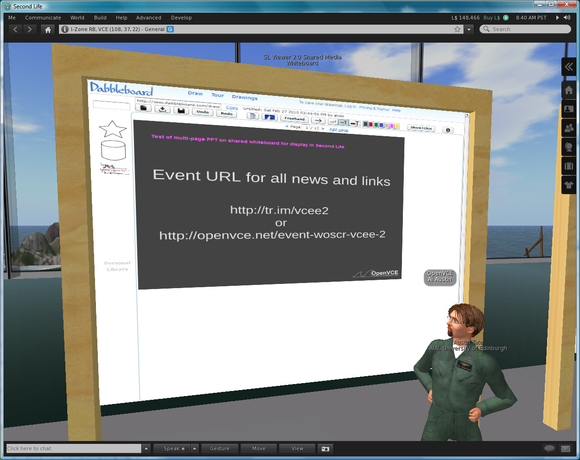Select the red color swatch
This screenshot has height=460, width=580.
coord(370,124)
